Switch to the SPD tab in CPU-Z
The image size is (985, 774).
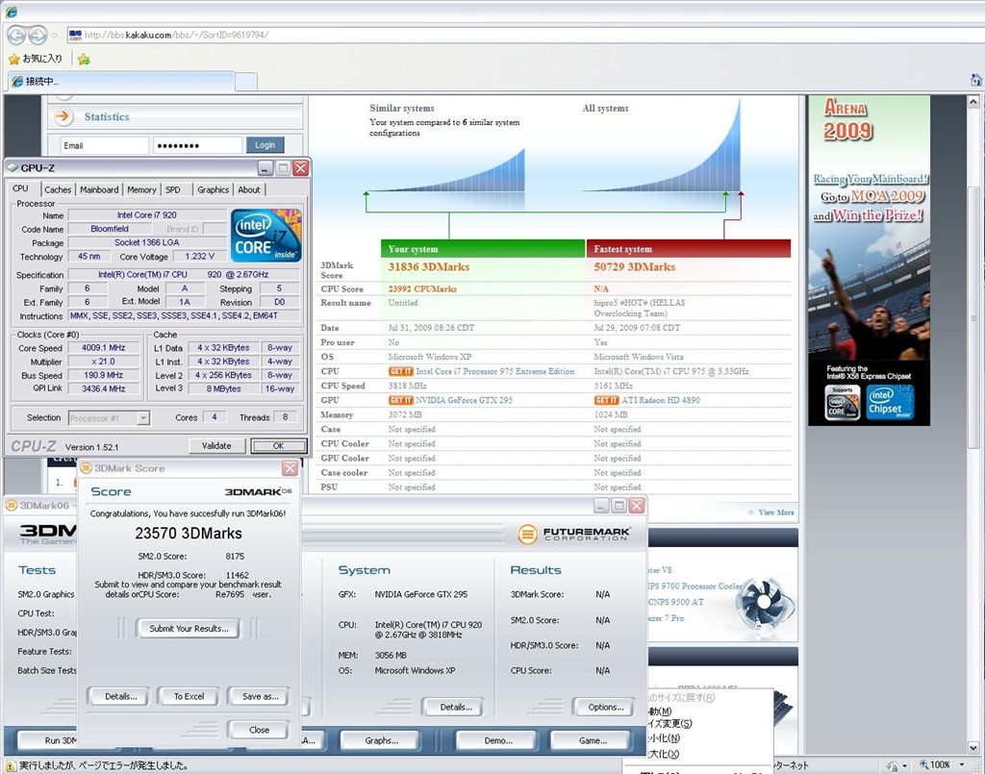coord(173,189)
